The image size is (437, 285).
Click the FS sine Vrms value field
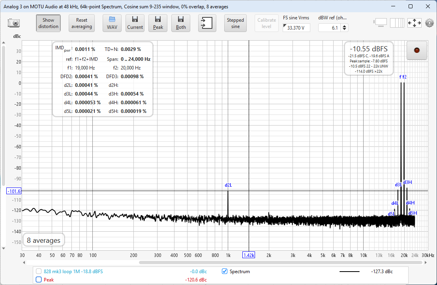click(x=296, y=28)
